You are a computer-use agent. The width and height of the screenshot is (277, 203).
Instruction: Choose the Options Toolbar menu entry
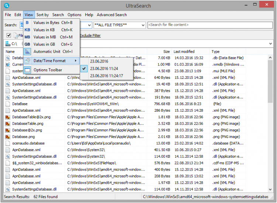52,70
